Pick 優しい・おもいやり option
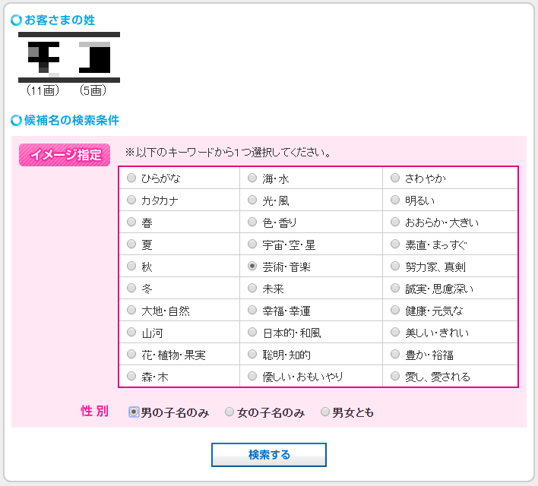538x486 pixels. 252,376
